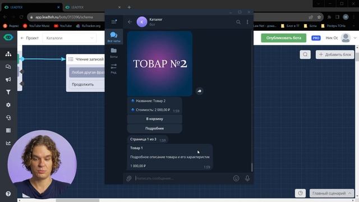The image size is (359, 202).
Task: Open the three-dot menu in Telegram chat header
Action: [x=247, y=22]
